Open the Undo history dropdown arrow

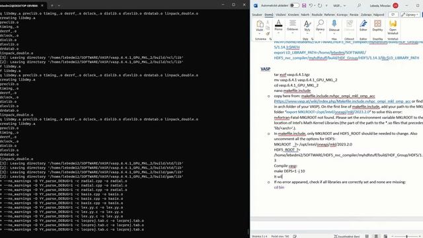315,6
